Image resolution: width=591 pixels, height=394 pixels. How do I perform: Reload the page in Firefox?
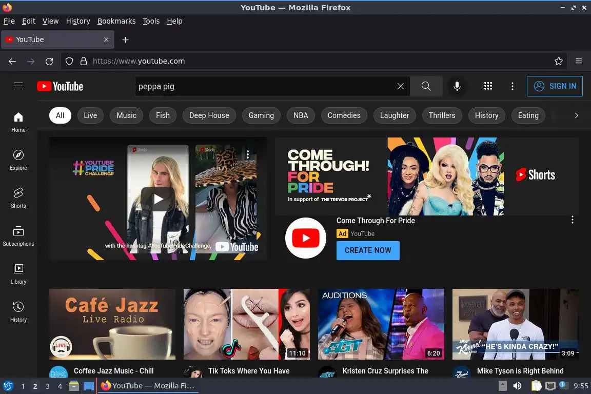[49, 61]
